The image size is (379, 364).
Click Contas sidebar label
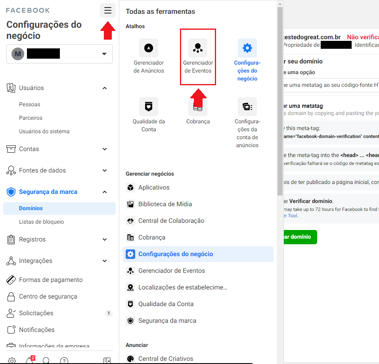pyautogui.click(x=29, y=149)
